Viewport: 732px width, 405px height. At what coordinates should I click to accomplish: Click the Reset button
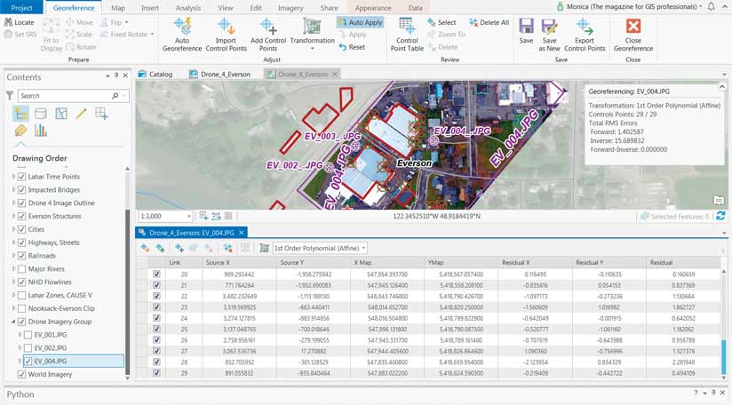pos(352,47)
